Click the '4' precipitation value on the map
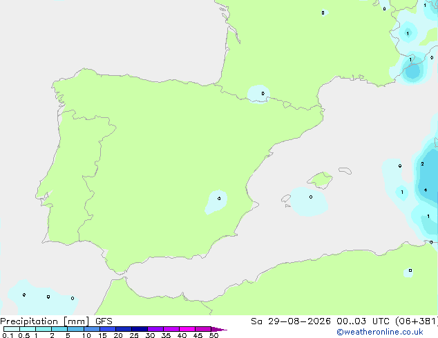Image resolution: width=438 pixels, height=338 pixels. pyautogui.click(x=426, y=190)
